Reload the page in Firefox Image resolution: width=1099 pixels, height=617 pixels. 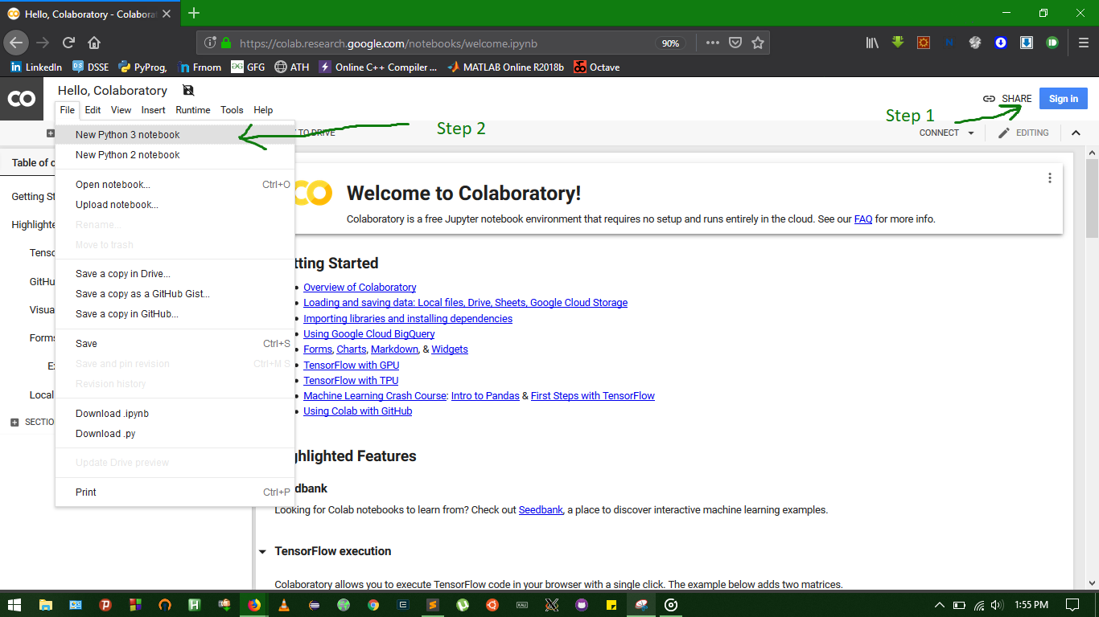coord(68,43)
